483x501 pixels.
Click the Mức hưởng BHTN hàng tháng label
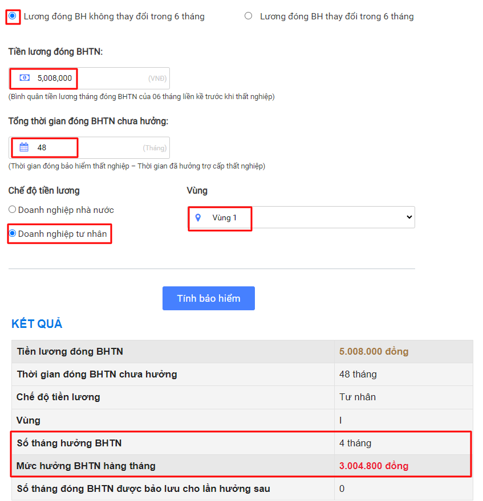86,466
